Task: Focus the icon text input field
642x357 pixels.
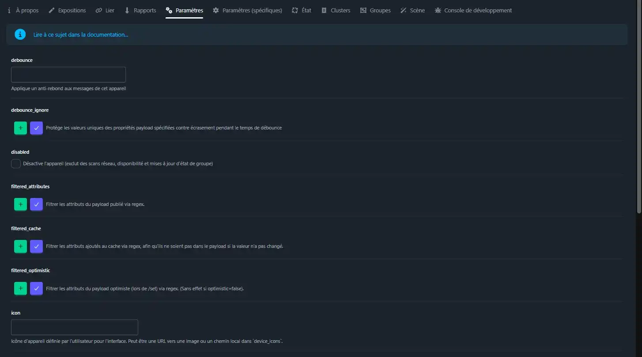Action: tap(75, 327)
